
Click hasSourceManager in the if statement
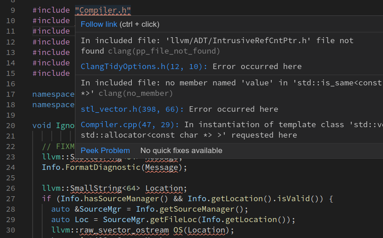[112, 198]
